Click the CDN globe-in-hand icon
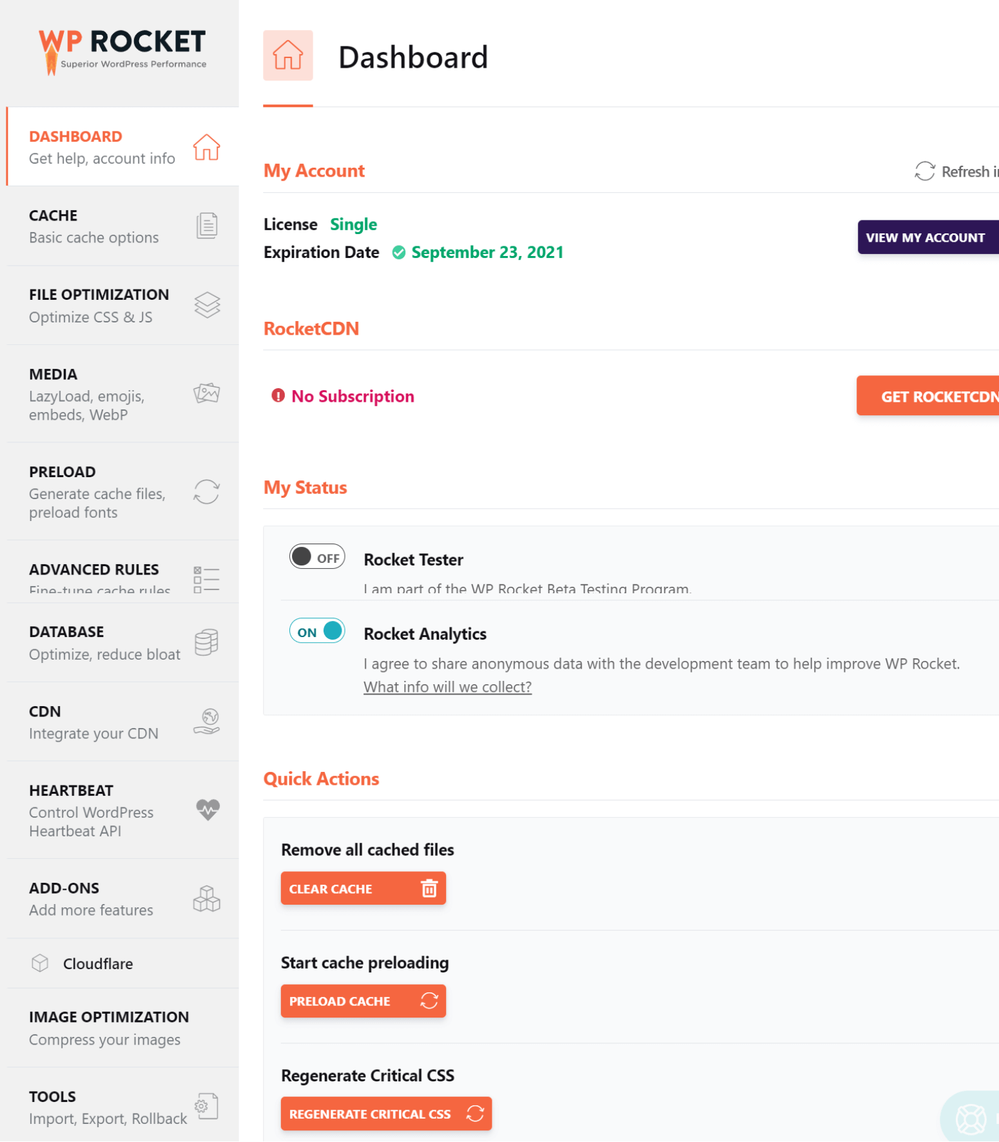 point(207,722)
